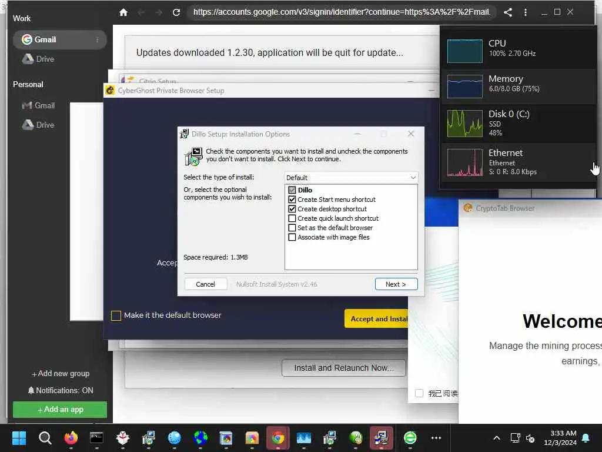
Task: Open the notifications bell in the tray
Action: click(x=586, y=438)
